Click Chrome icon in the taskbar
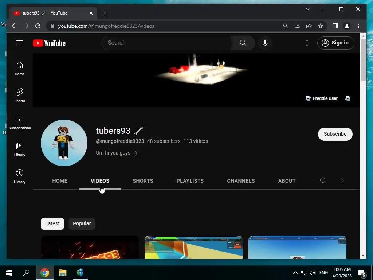Viewport: 373px width, 280px height. pyautogui.click(x=44, y=273)
